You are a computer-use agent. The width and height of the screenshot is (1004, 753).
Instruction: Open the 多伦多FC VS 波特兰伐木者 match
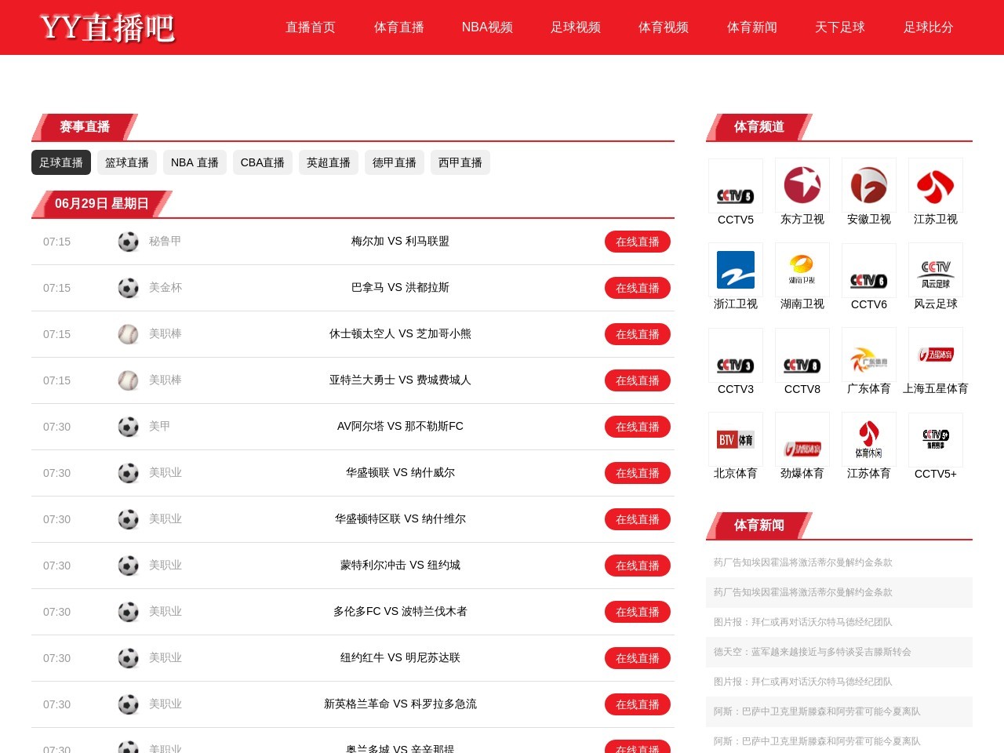[x=400, y=611]
